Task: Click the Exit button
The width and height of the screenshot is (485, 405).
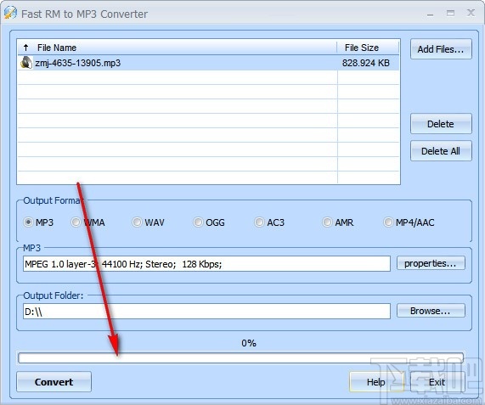Action: (x=437, y=382)
